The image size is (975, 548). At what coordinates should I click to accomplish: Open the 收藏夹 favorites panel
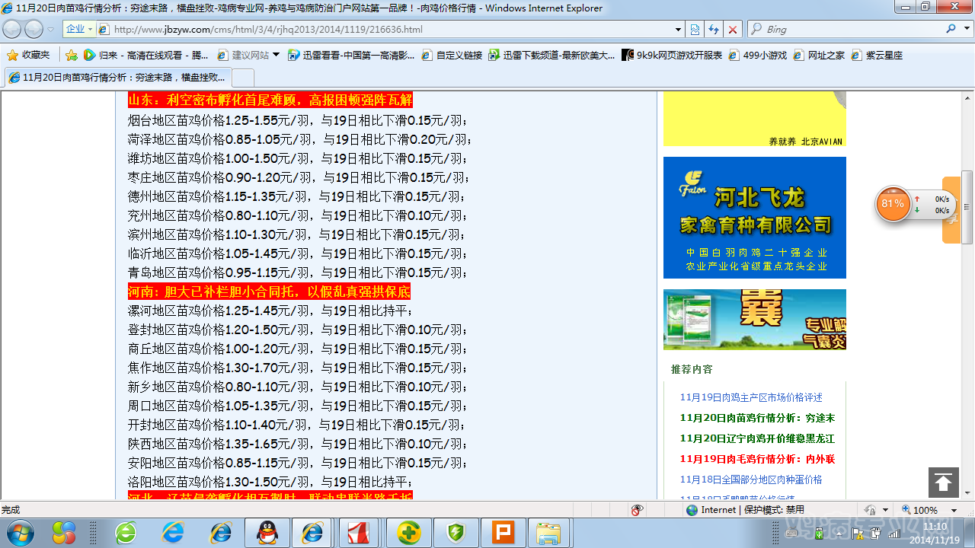[28, 55]
